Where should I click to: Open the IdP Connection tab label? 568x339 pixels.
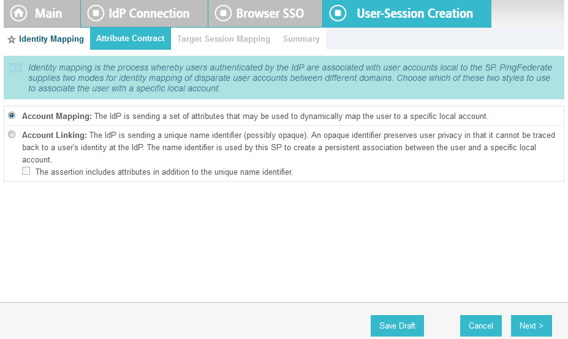149,13
